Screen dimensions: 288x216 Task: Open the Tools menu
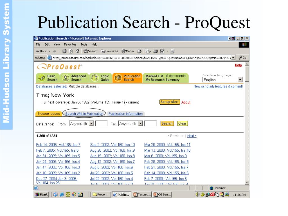pos(84,44)
